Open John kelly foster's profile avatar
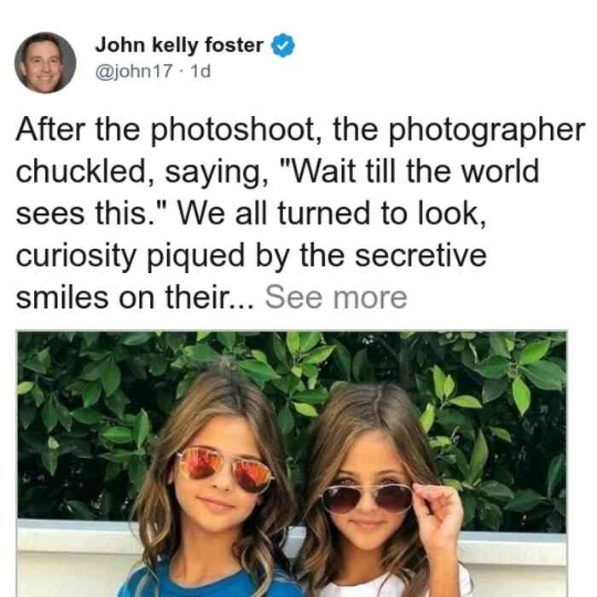This screenshot has width=597, height=597. point(45,63)
